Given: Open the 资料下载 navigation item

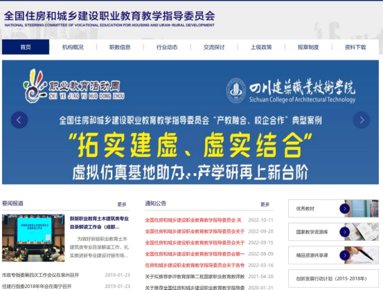Looking at the screenshot, I should pos(355,47).
